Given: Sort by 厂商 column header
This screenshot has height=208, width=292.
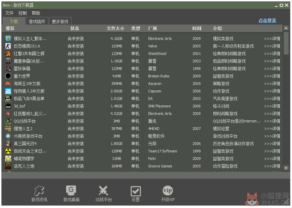Looking at the screenshot, I should point(152,28).
